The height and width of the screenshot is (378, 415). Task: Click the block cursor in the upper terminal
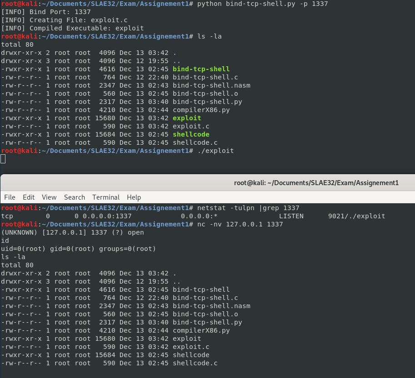3,159
